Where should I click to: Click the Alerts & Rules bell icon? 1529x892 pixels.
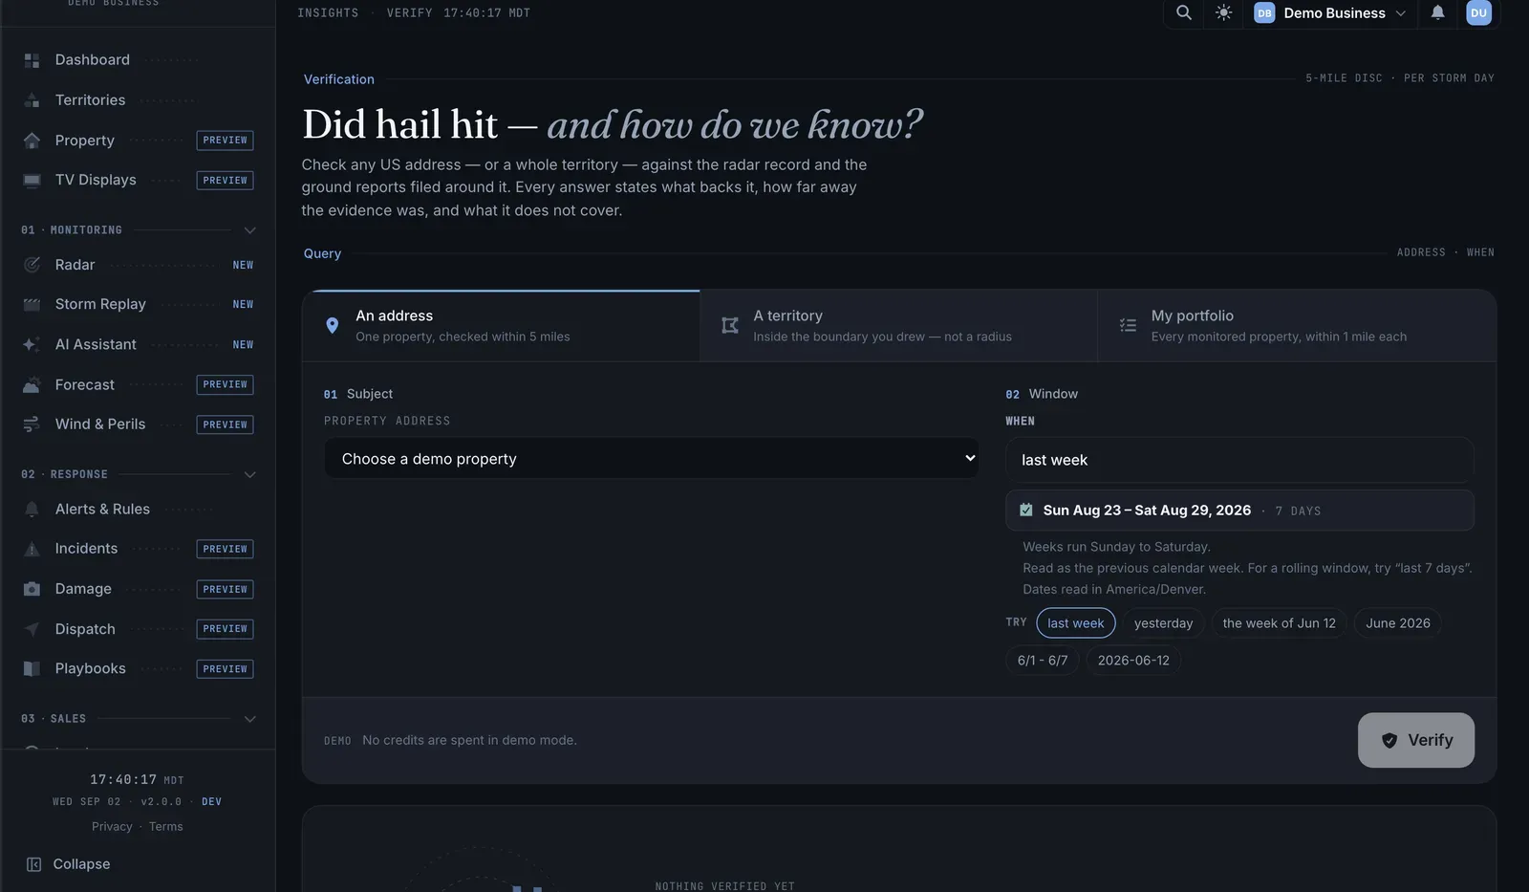(x=32, y=510)
